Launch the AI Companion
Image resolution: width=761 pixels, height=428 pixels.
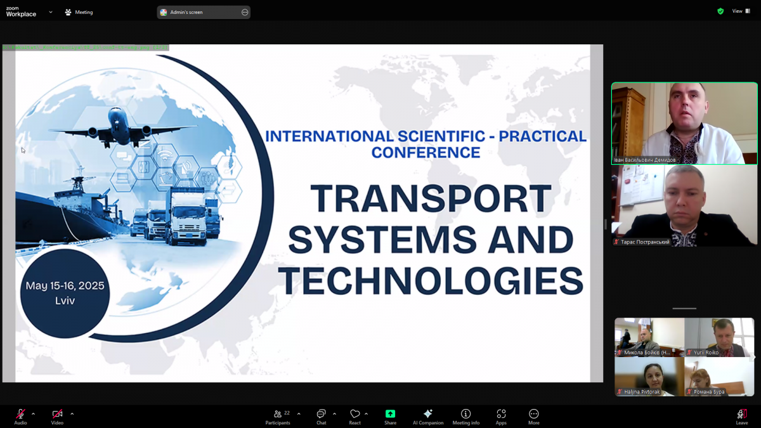click(x=427, y=416)
